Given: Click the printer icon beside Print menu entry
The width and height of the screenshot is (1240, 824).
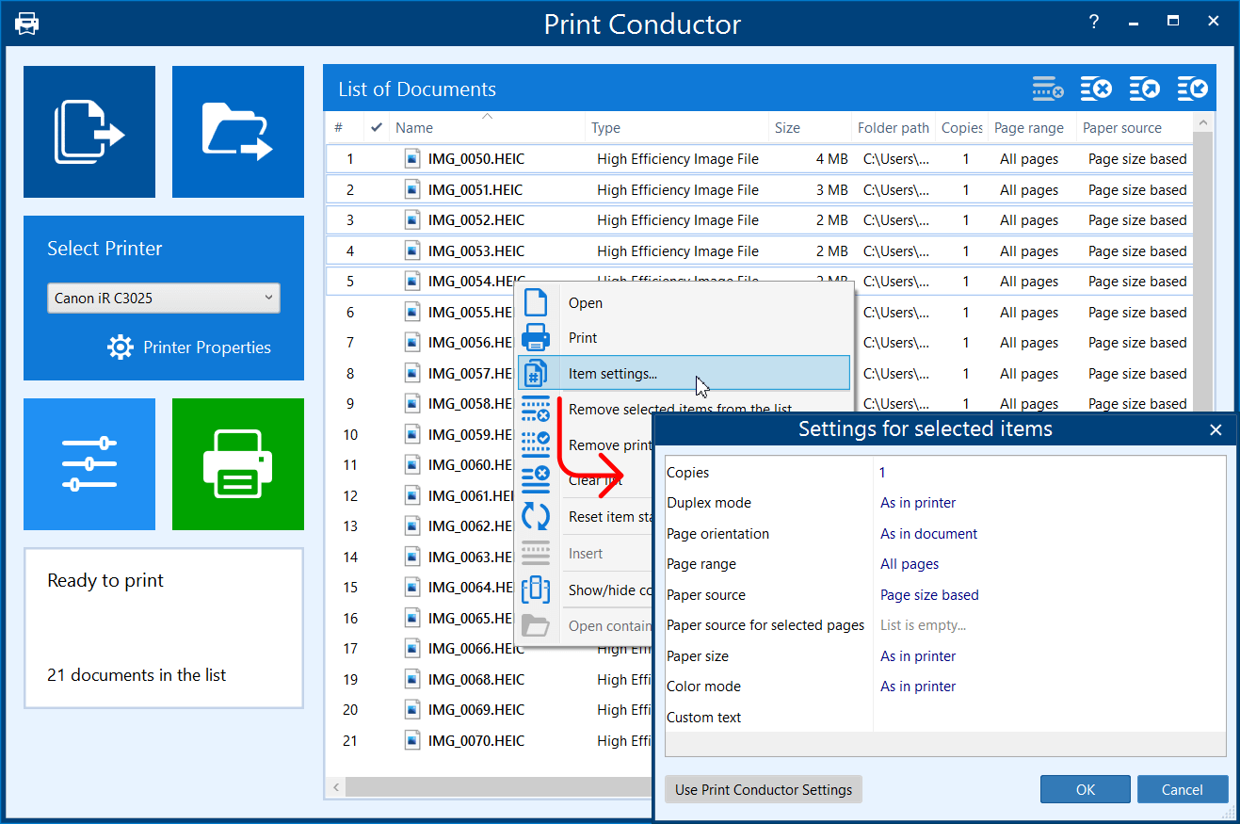Looking at the screenshot, I should [535, 337].
